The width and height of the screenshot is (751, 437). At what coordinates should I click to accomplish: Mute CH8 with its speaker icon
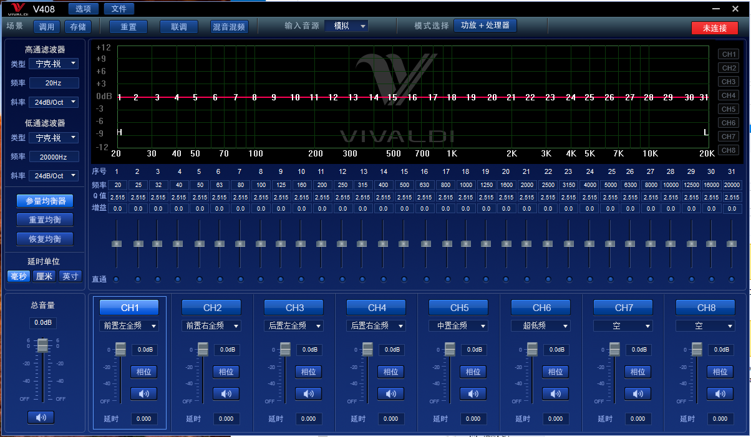[x=720, y=393]
